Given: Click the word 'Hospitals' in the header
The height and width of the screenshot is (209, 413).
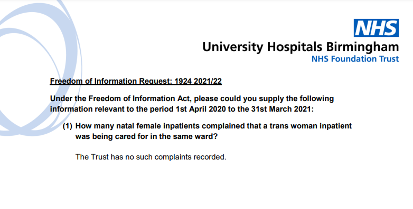Looking at the screenshot, I should 295,47.
